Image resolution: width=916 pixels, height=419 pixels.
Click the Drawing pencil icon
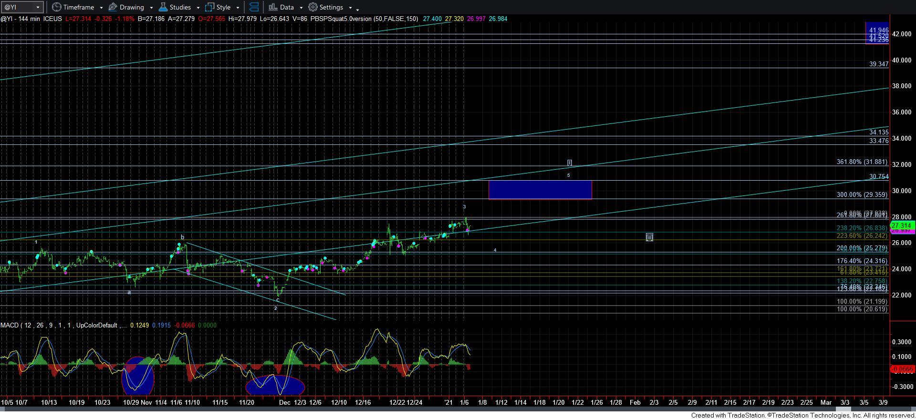point(113,7)
